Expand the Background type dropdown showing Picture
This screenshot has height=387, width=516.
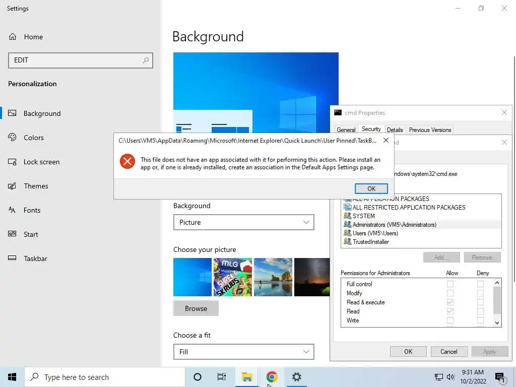click(243, 222)
